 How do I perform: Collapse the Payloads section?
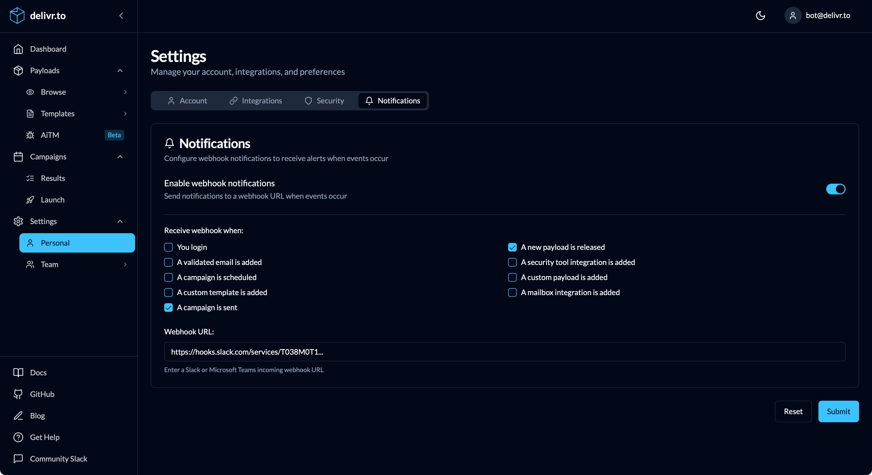pos(120,71)
